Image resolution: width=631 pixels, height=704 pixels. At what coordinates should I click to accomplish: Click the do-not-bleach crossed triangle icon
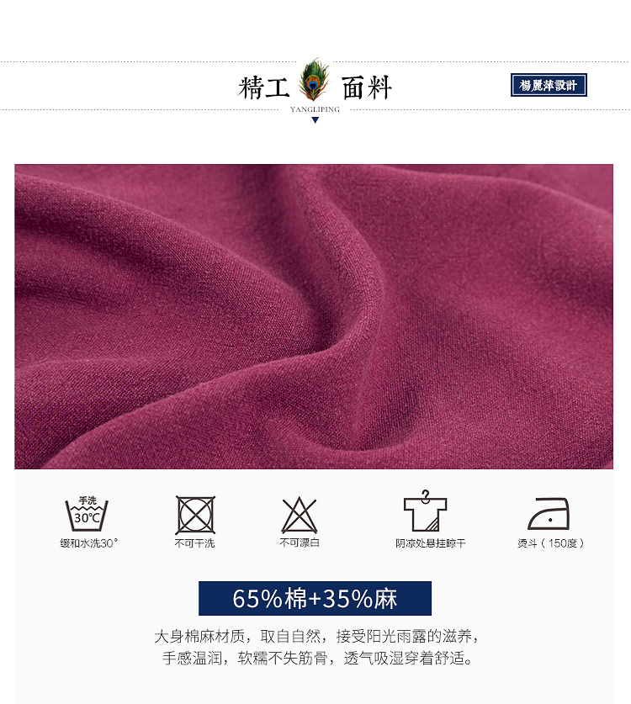(300, 515)
